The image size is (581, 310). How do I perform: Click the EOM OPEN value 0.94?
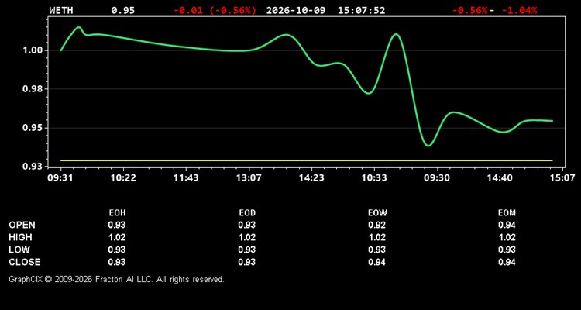(507, 225)
